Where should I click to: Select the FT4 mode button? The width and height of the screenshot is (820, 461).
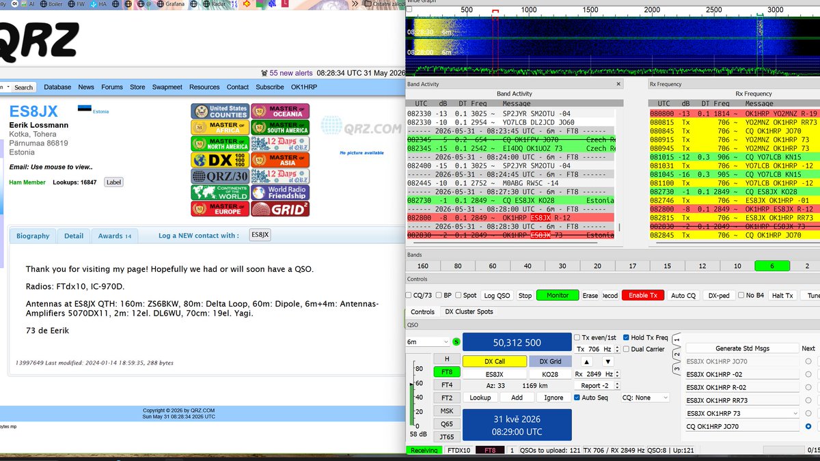[x=446, y=385]
